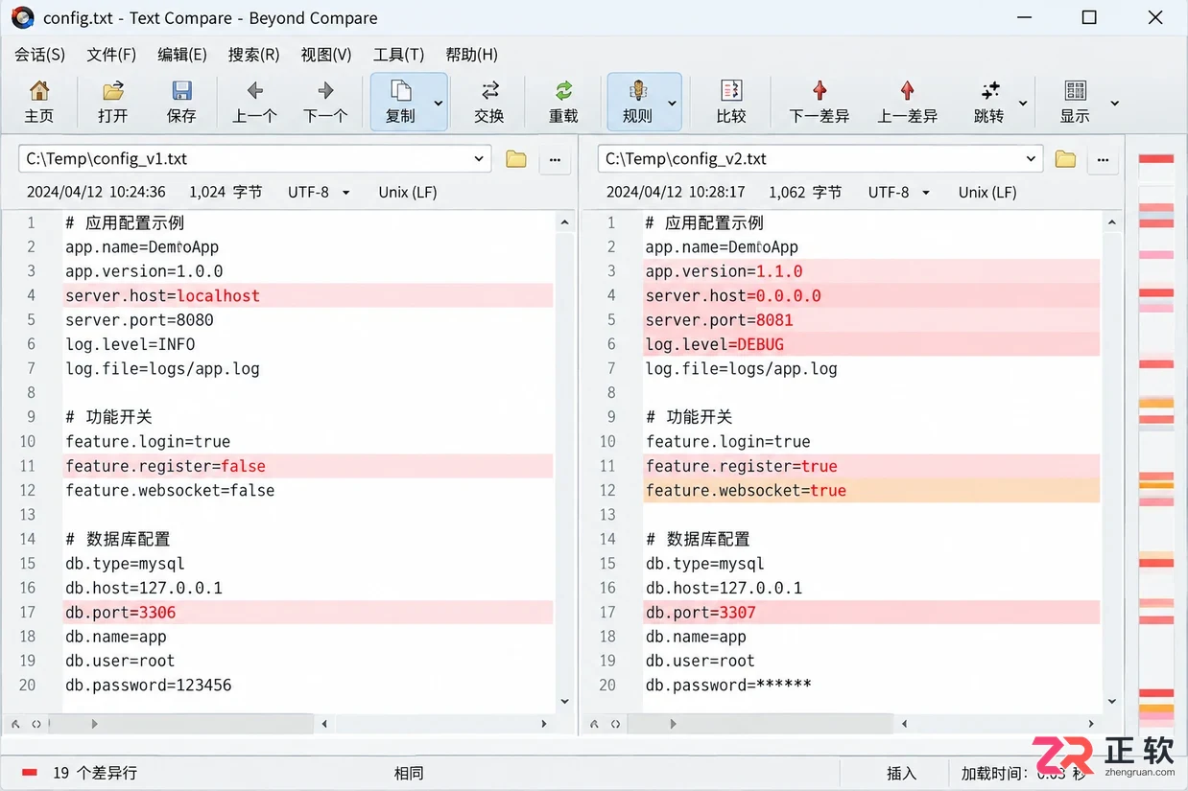Open the 帮助(H) menu
The height and width of the screenshot is (791, 1188).
[471, 55]
